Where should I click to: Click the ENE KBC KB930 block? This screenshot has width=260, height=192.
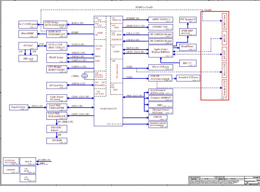pyautogui.click(x=57, y=129)
